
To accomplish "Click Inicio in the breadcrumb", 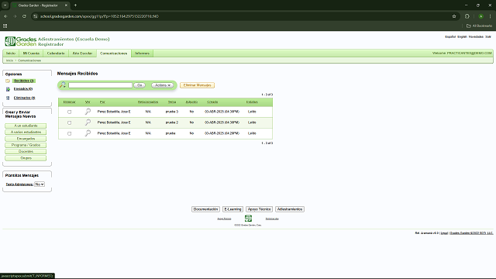I will [9, 60].
